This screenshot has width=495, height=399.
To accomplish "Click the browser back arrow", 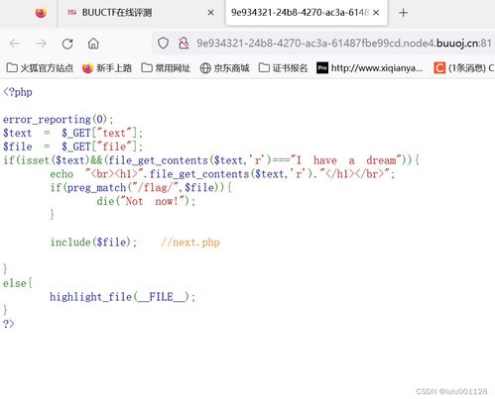I will click(15, 44).
